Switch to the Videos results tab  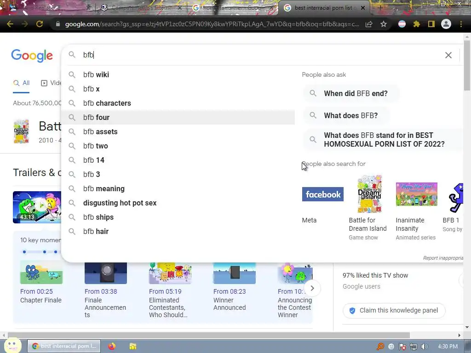pos(51,83)
